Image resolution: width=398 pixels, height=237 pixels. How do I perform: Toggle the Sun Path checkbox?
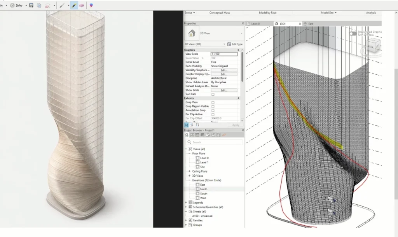pos(213,95)
